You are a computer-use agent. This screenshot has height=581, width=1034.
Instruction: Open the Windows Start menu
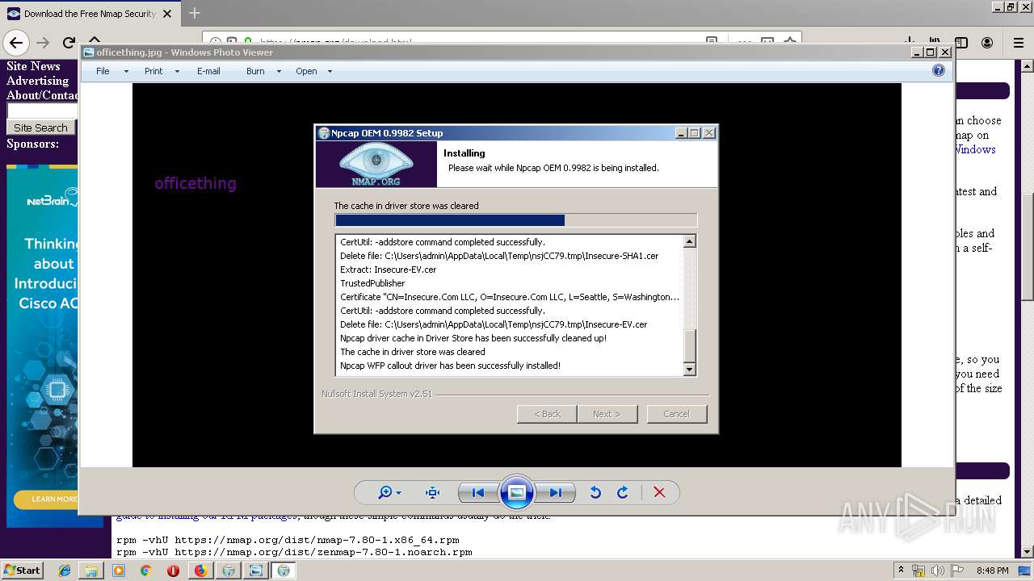click(x=22, y=571)
